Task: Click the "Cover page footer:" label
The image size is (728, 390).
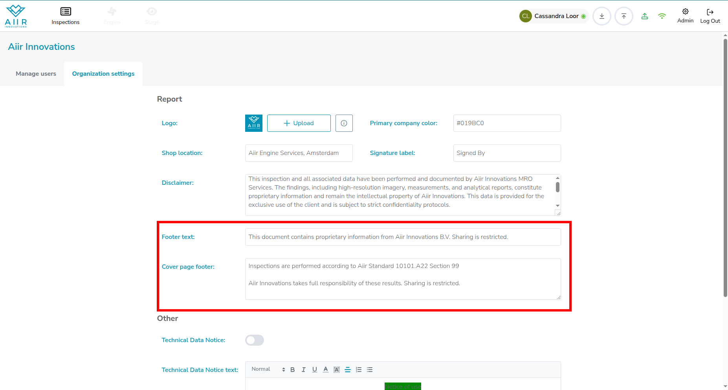Action: click(188, 267)
